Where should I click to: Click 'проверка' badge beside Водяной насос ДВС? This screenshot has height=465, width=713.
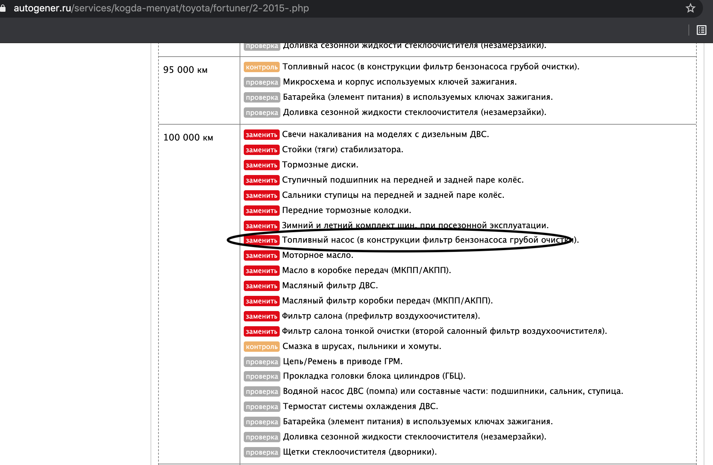[x=262, y=391]
